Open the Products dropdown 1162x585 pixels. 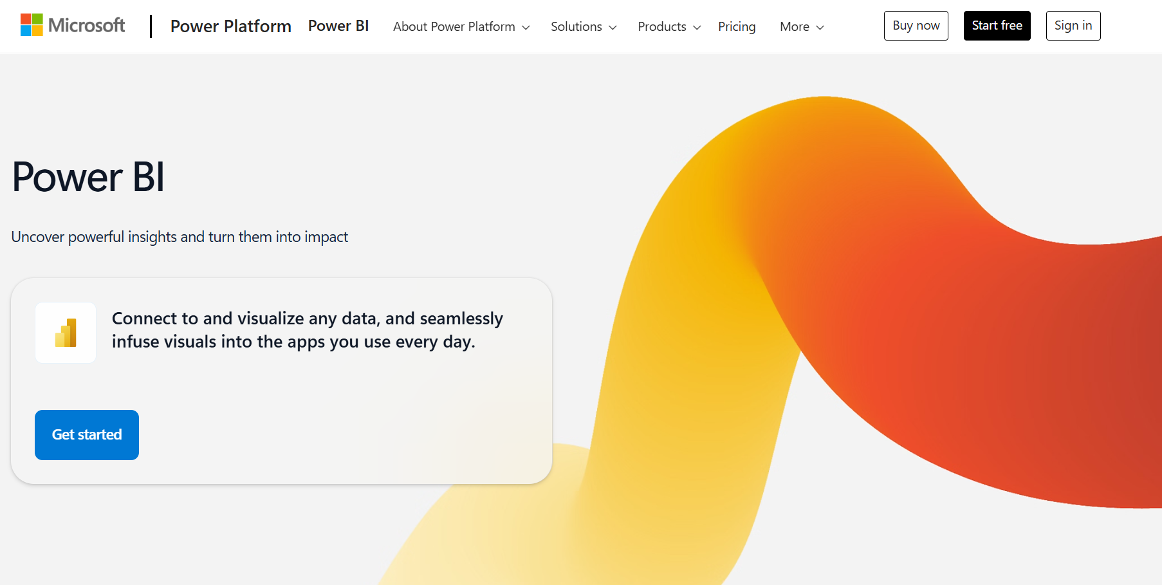[662, 26]
